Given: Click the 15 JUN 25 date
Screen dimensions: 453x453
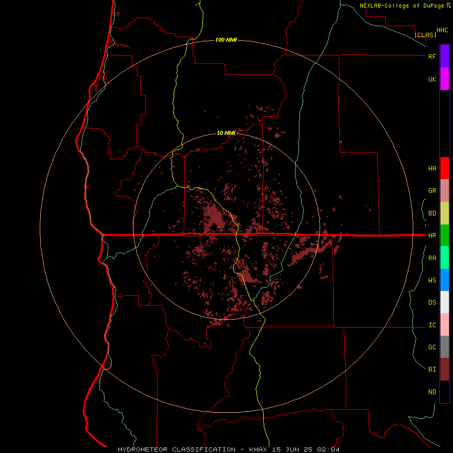Looking at the screenshot, I should [292, 449].
